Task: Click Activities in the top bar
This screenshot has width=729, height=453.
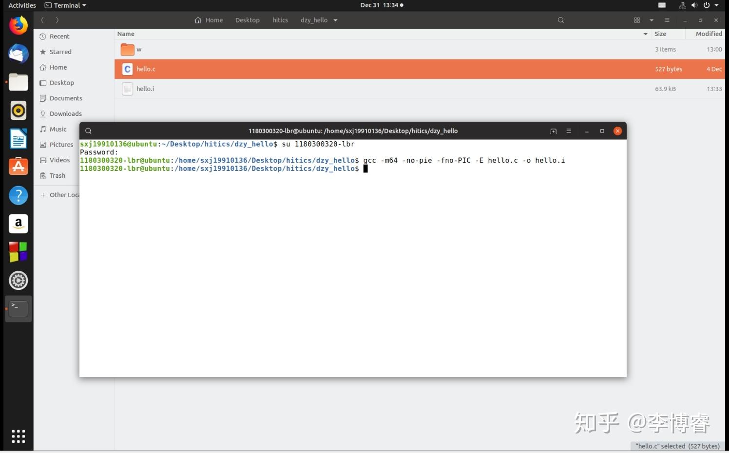Action: click(22, 5)
